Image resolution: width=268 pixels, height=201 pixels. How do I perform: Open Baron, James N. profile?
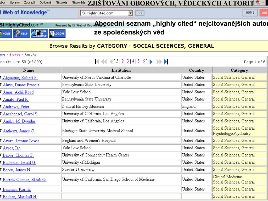(x=17, y=170)
